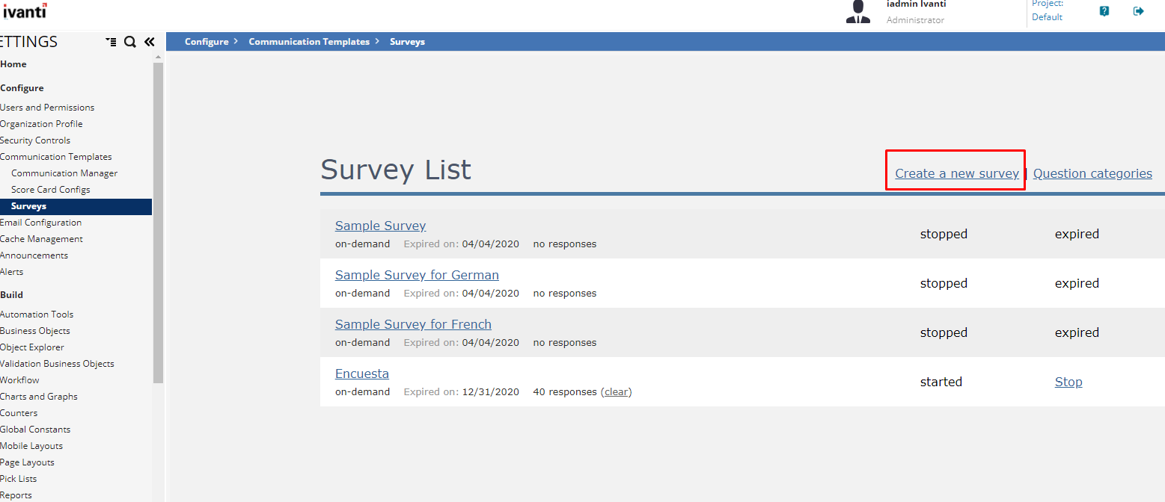
Task: Stop the Encuesta survey
Action: pos(1068,382)
